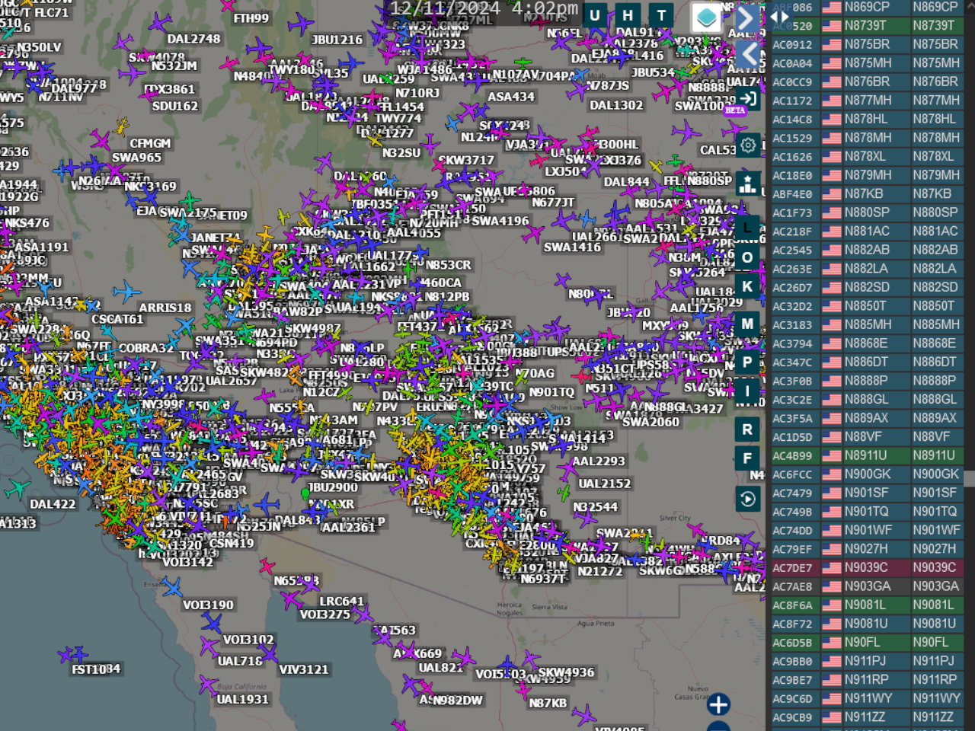Click the US flag in AC1626 row

tap(832, 156)
